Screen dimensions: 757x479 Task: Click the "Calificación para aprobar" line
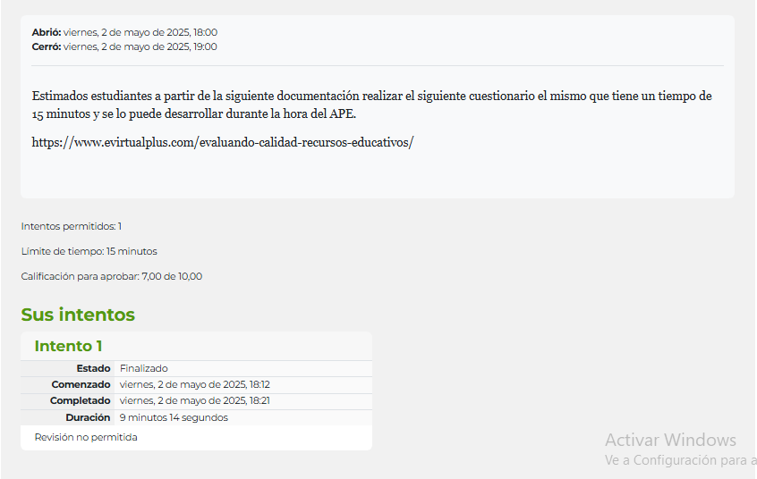[x=112, y=276]
